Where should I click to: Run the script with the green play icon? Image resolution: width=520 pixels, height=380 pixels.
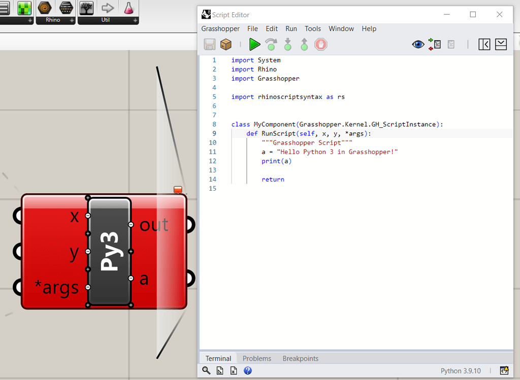coord(254,44)
